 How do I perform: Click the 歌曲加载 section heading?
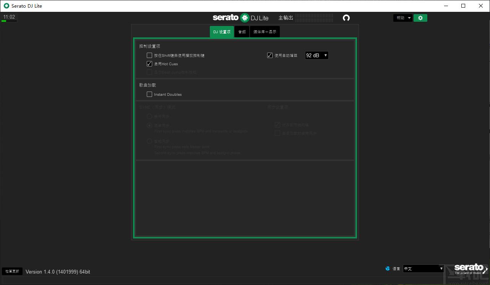click(148, 85)
